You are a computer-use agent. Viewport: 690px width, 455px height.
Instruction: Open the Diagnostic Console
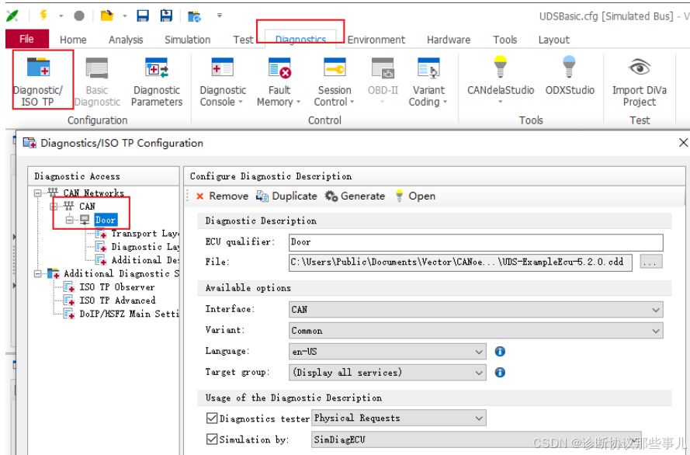pos(223,82)
